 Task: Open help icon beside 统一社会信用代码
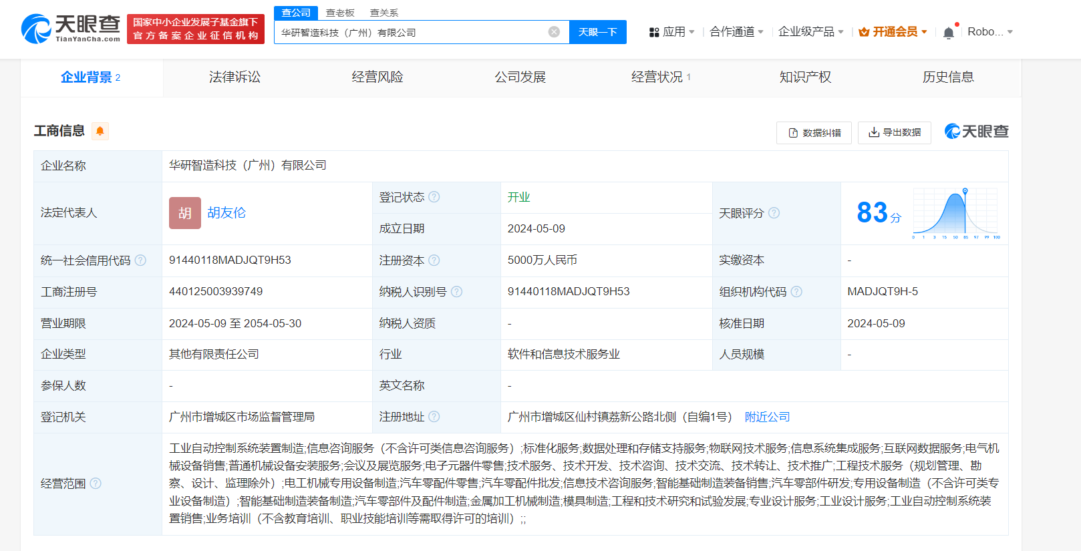[x=140, y=260]
